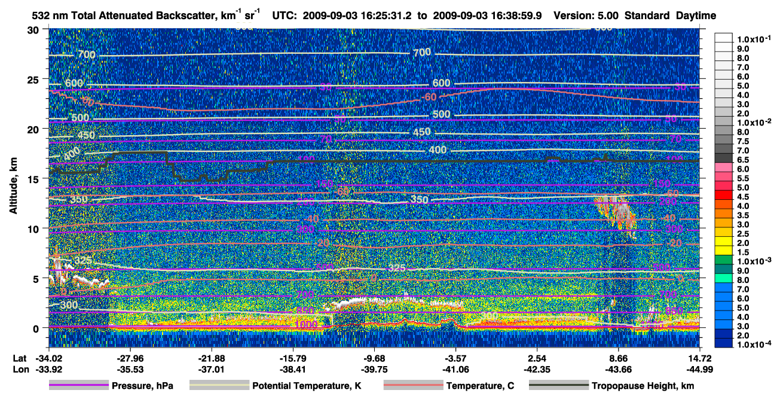This screenshot has width=777, height=399.
Task: Click the red 4.5 colorbar swatch
Action: 724,196
